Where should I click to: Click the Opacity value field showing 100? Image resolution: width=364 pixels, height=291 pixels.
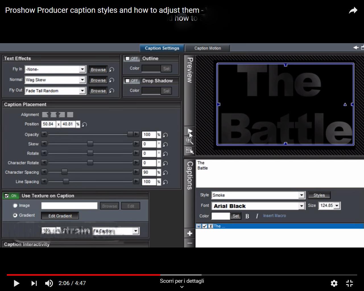(x=149, y=135)
